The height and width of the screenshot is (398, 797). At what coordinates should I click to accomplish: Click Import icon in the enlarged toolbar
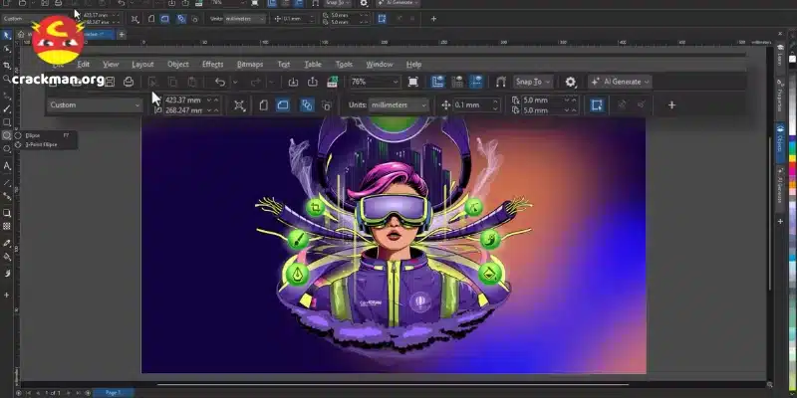[293, 82]
